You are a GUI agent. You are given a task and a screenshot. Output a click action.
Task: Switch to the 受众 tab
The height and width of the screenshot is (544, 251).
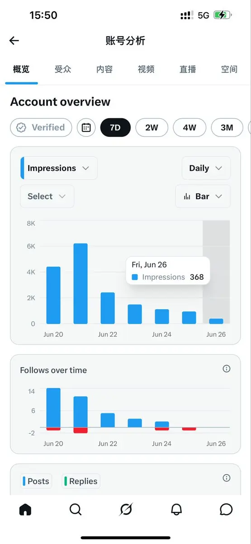point(63,69)
